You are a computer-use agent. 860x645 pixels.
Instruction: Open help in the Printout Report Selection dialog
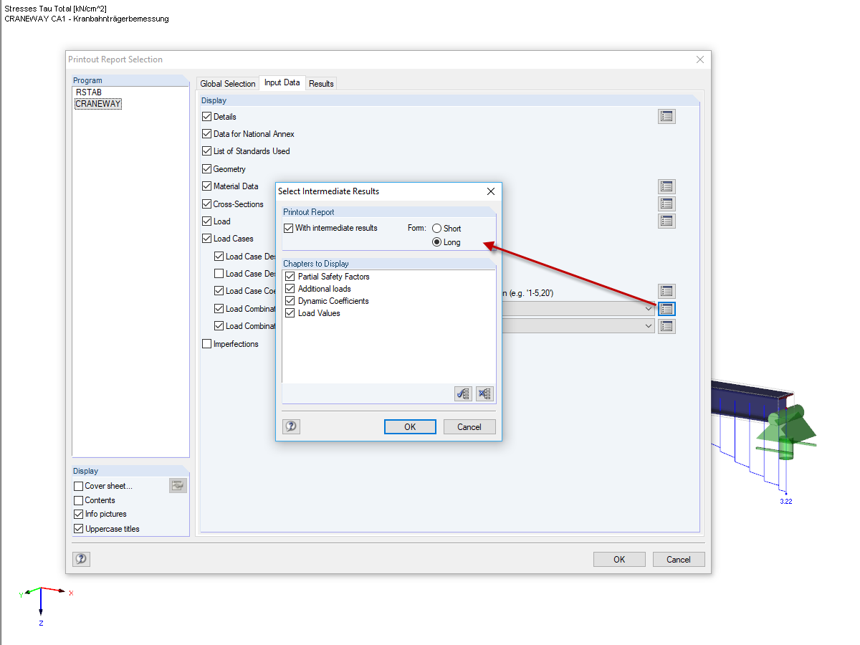[81, 559]
